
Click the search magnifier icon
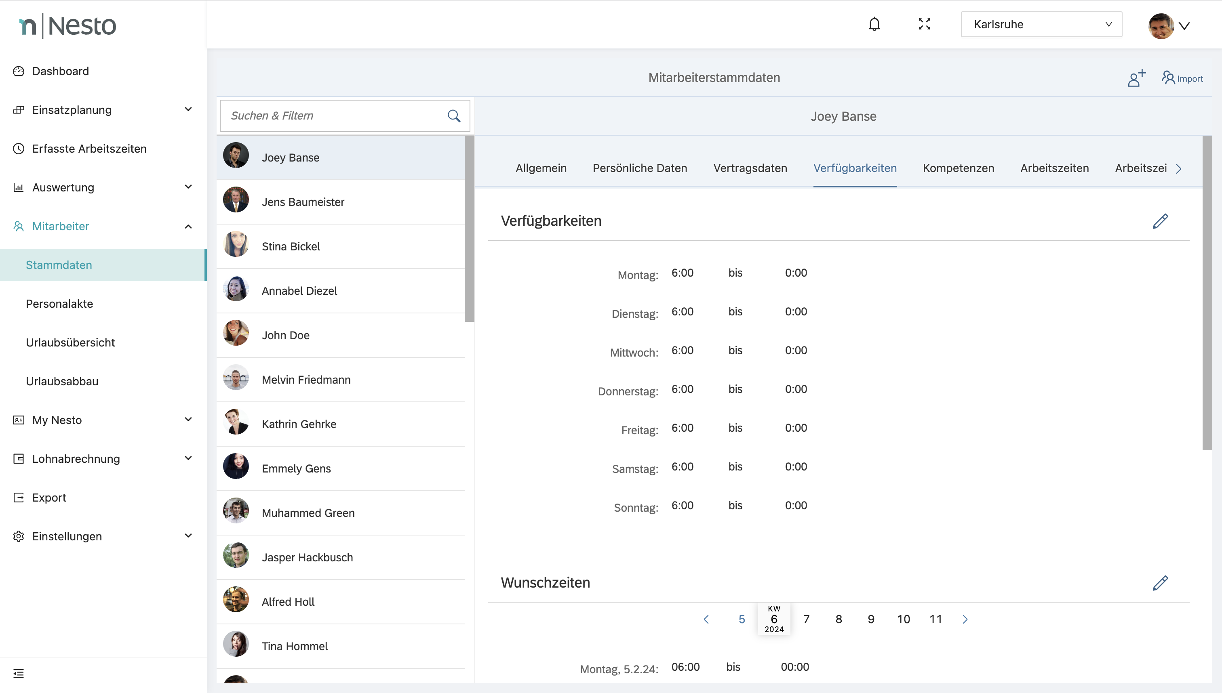454,115
